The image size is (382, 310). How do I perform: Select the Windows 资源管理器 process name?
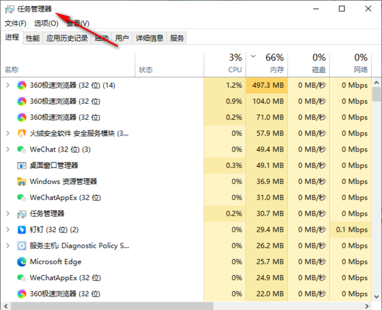click(63, 181)
